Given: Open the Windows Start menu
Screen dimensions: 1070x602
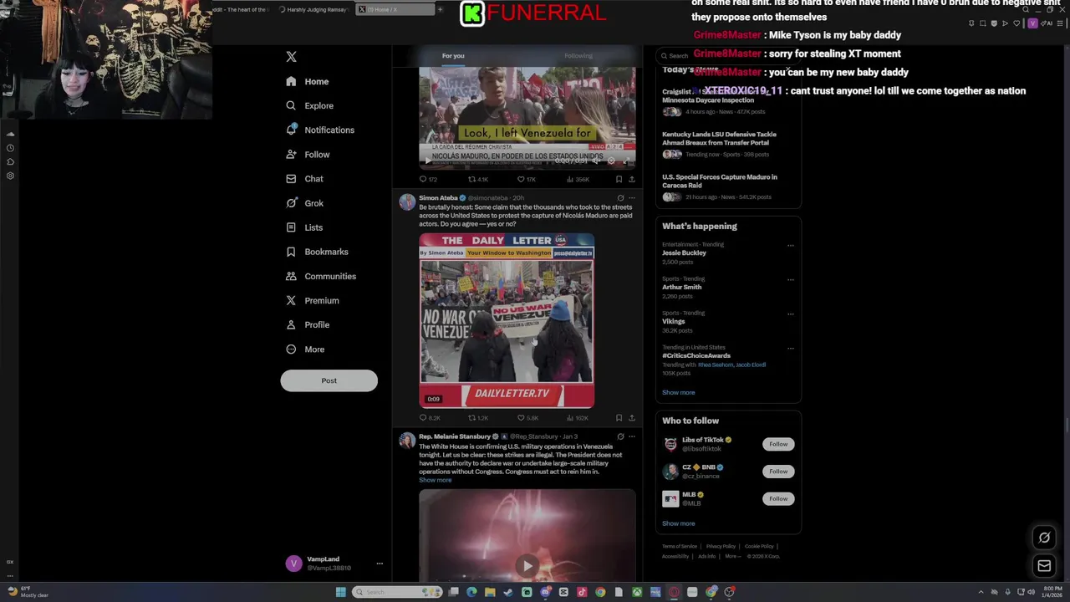Looking at the screenshot, I should [340, 592].
